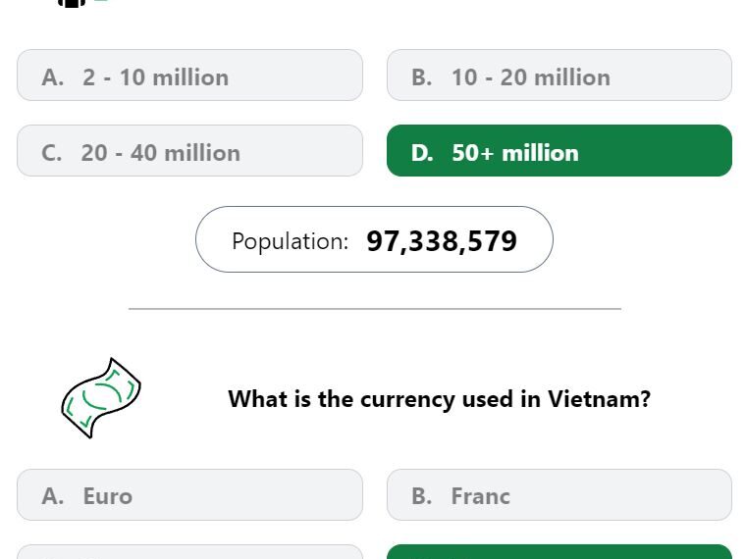This screenshot has height=559, width=745.
Task: Click the partially visible icon at top
Action: 73,3
